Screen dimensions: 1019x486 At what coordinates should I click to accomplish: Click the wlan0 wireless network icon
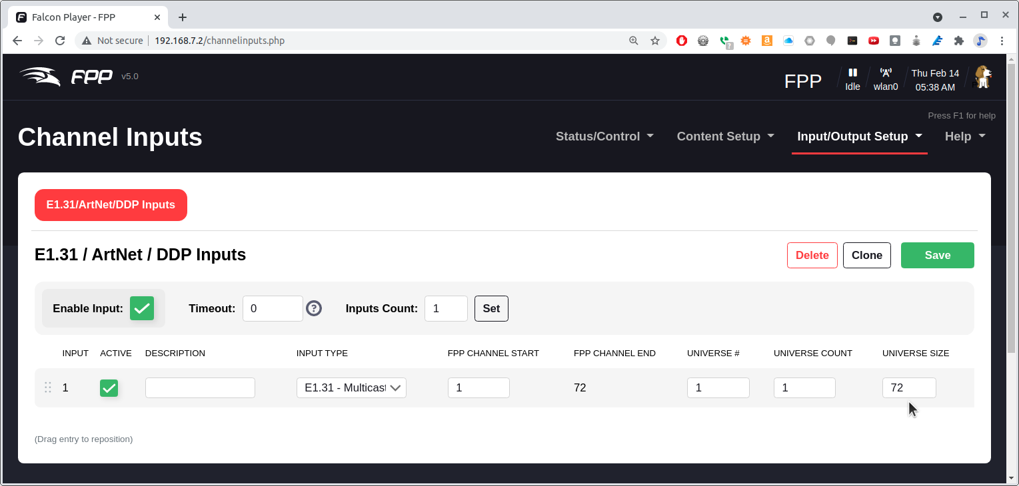886,73
